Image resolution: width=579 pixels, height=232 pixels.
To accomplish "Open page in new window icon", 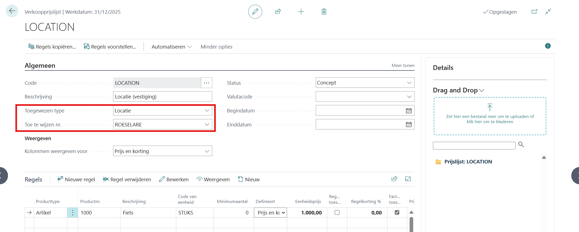I will click(x=534, y=12).
